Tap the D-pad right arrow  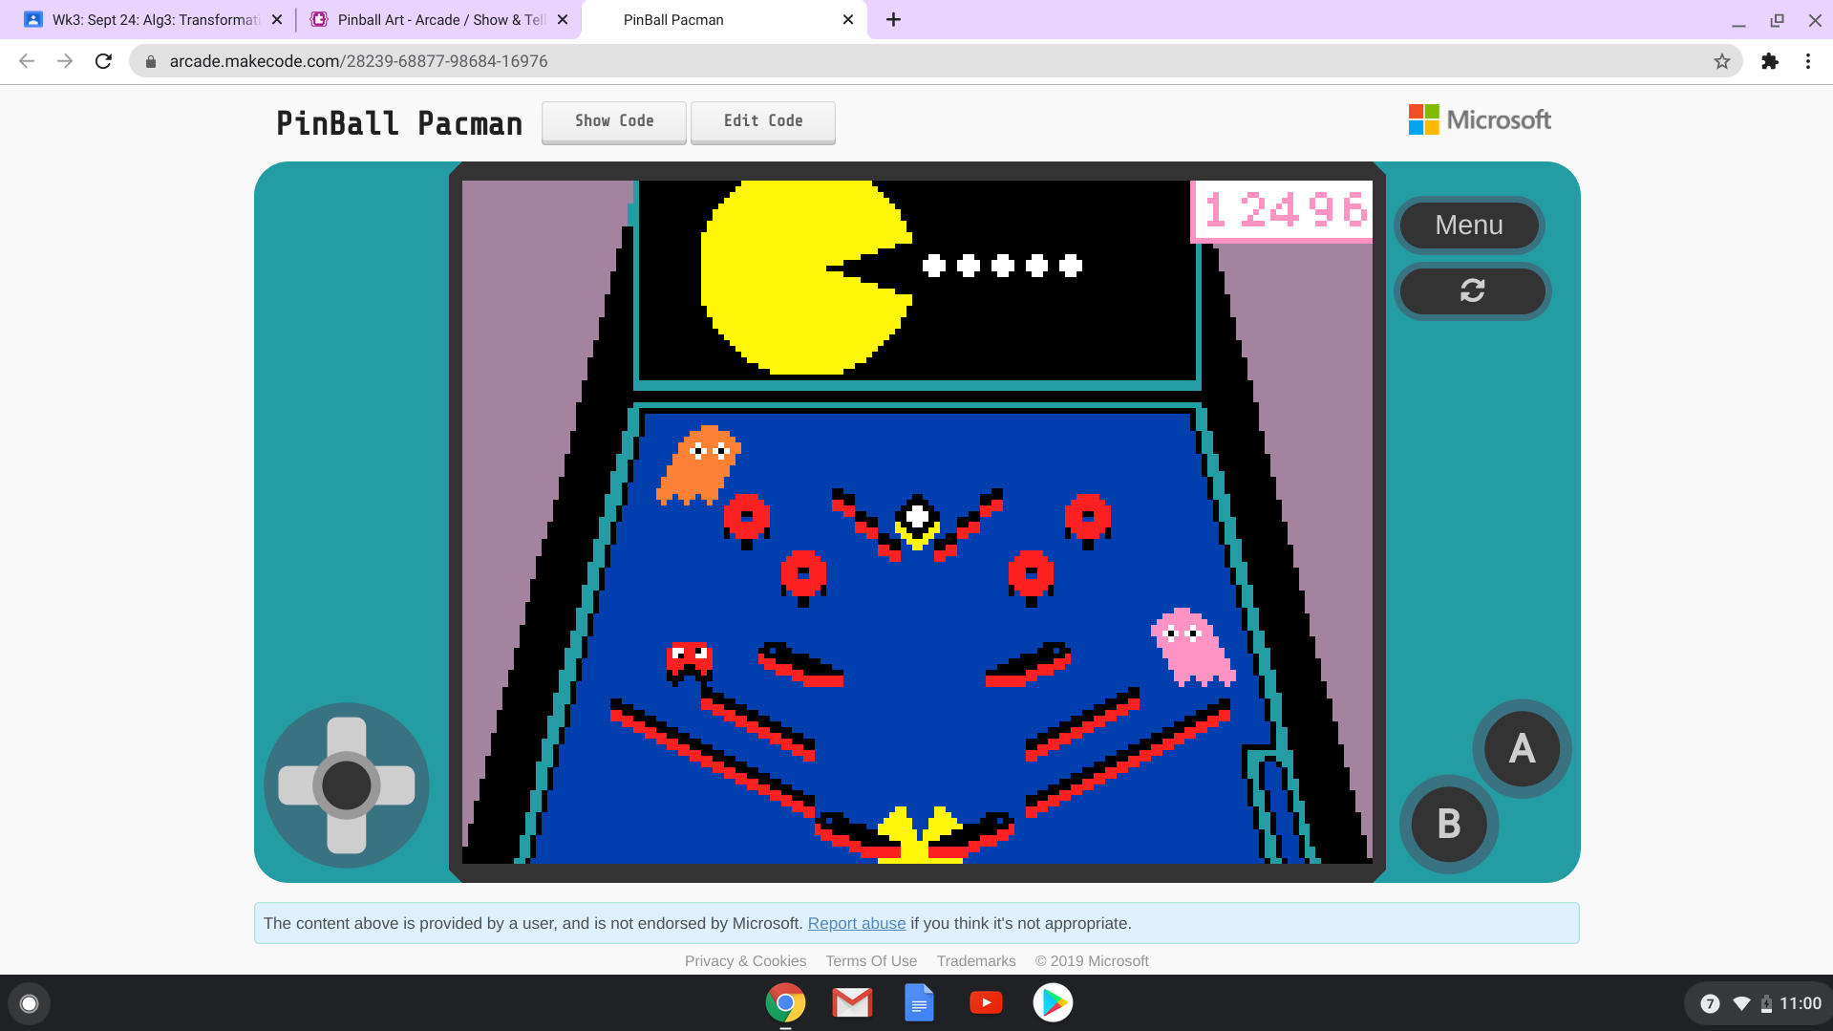coord(395,785)
